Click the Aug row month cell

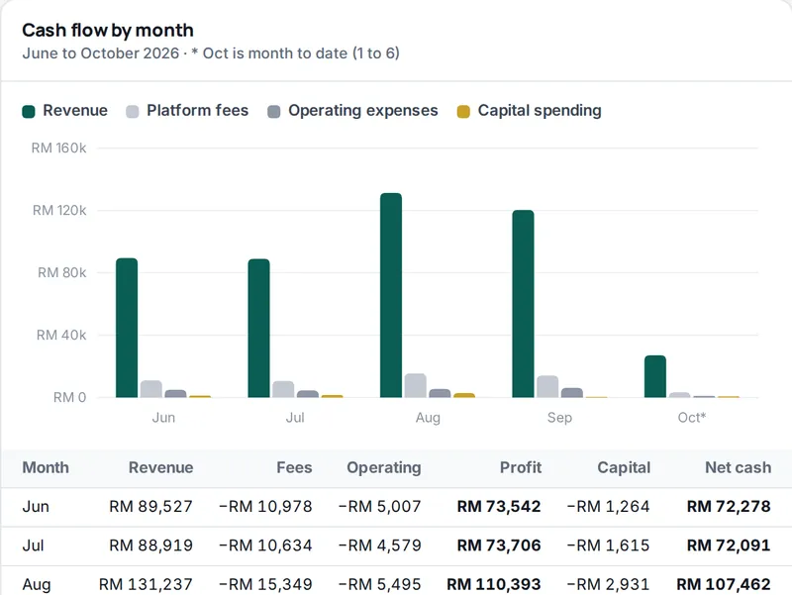coord(37,584)
